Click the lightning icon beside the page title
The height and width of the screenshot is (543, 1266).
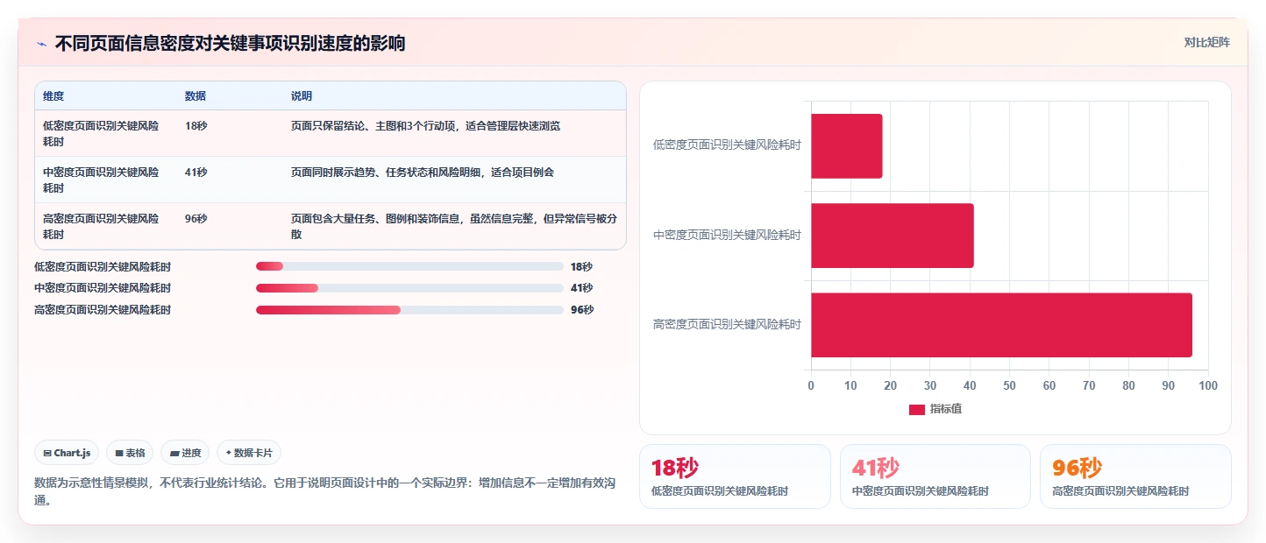point(41,44)
